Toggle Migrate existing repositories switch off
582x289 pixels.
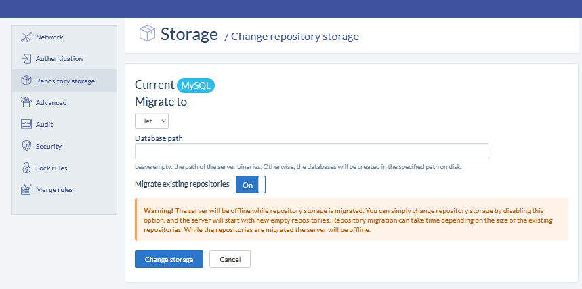(x=250, y=185)
